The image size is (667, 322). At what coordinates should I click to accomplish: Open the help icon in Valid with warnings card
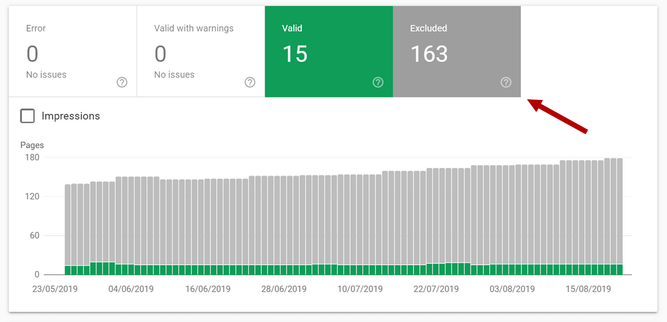(250, 82)
